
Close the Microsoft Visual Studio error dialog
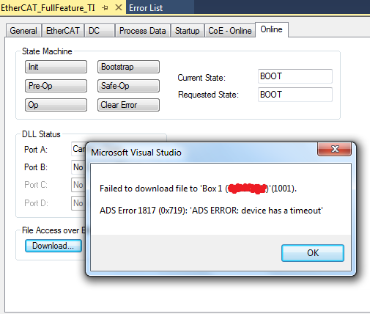[x=334, y=149]
